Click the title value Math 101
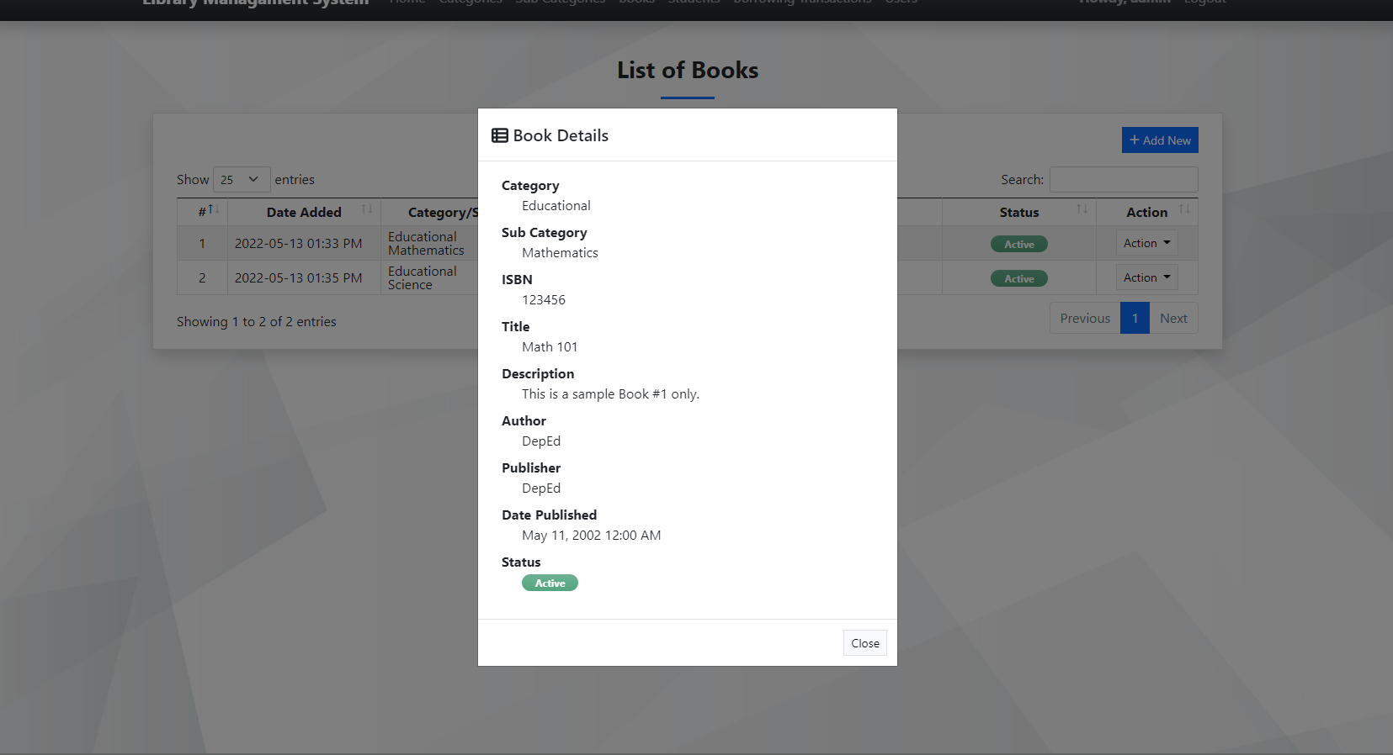The image size is (1393, 755). [550, 346]
